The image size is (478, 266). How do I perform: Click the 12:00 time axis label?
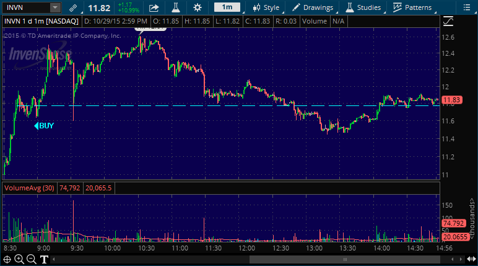click(246, 248)
